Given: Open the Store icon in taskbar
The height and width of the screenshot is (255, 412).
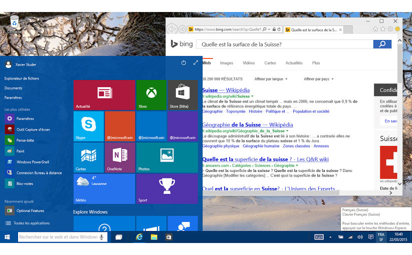Looking at the screenshot, I should tap(169, 237).
